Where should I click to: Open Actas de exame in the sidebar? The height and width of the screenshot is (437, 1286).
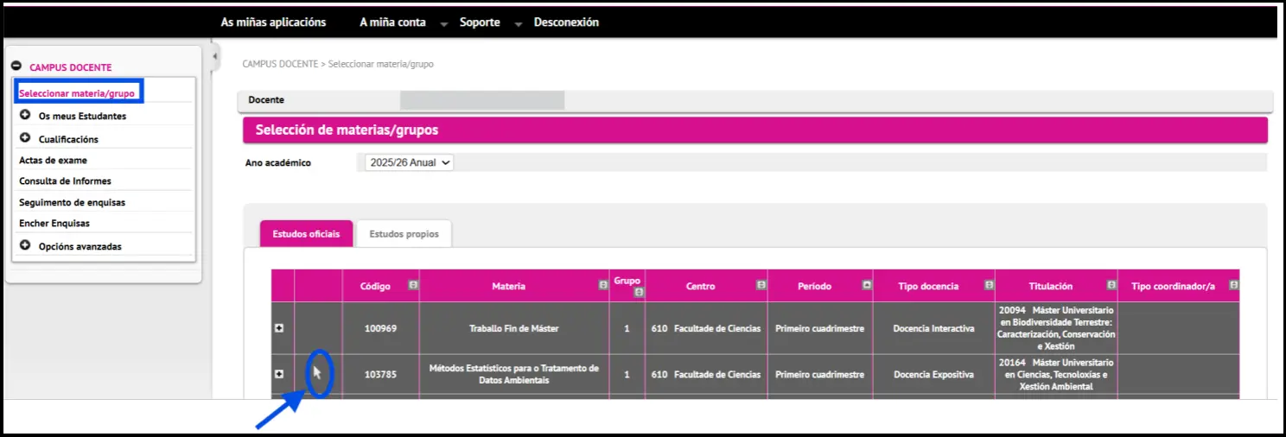click(53, 160)
